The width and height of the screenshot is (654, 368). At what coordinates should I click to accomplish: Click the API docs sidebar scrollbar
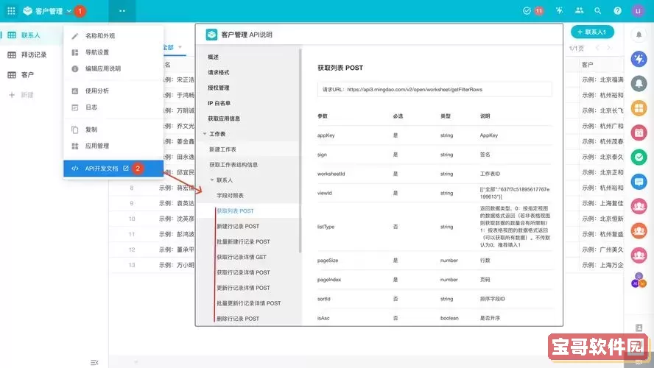[x=300, y=151]
